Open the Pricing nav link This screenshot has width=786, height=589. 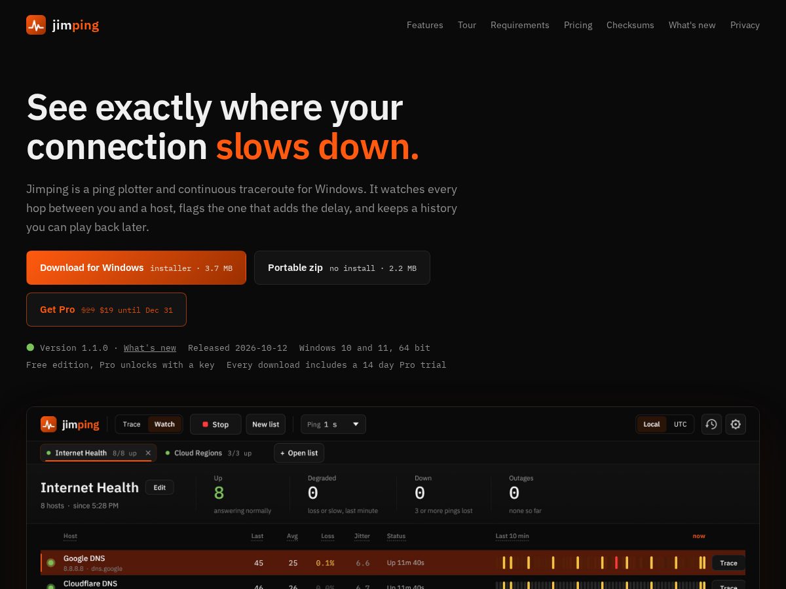[578, 25]
